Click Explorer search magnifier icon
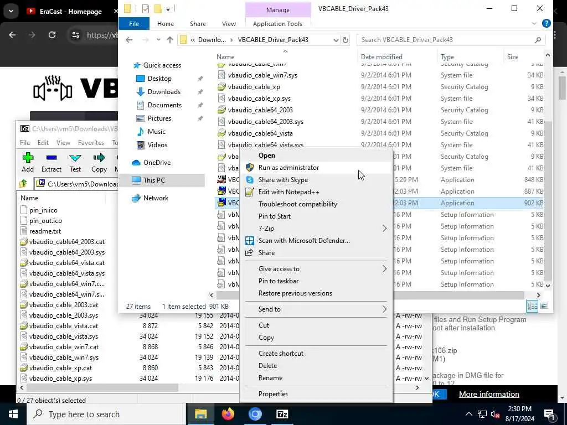The image size is (567, 425). 538,40
